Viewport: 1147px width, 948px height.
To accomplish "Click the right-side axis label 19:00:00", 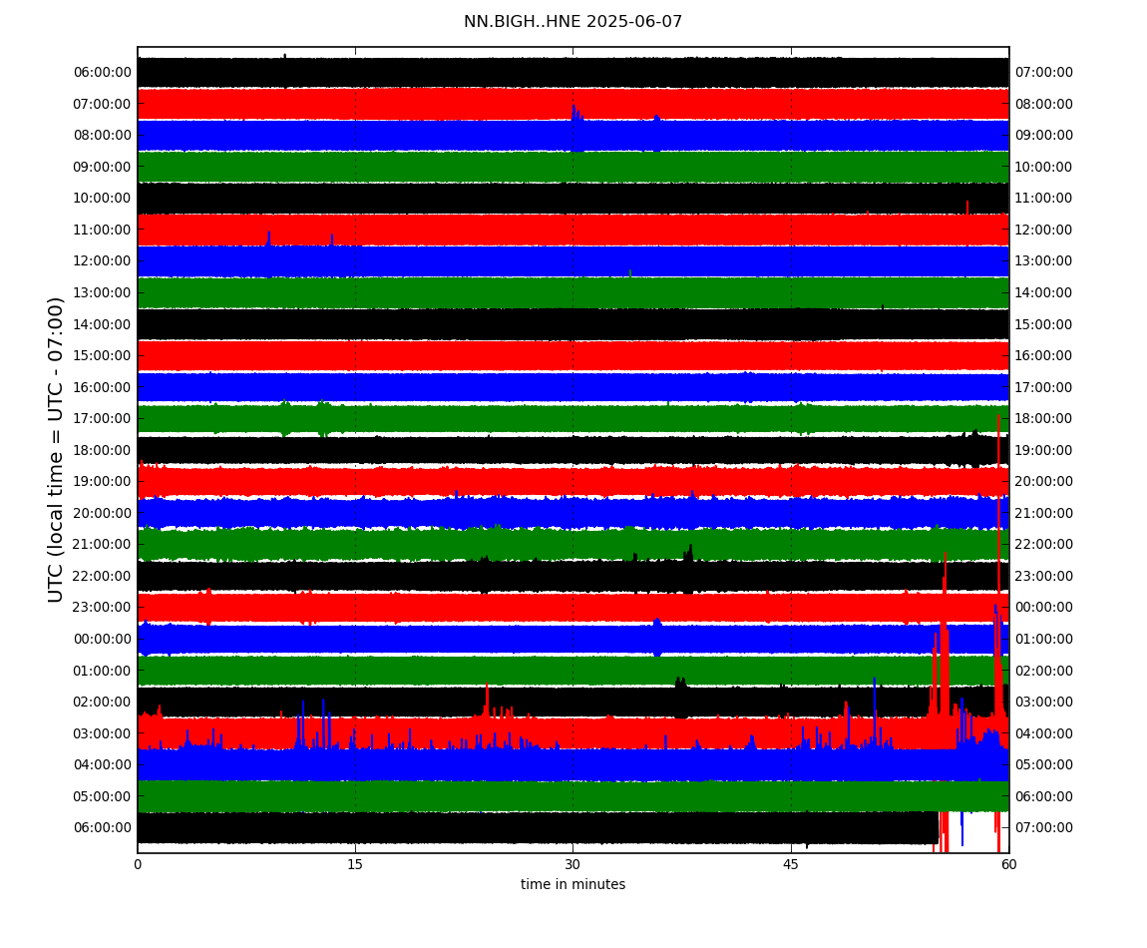I will [1044, 450].
